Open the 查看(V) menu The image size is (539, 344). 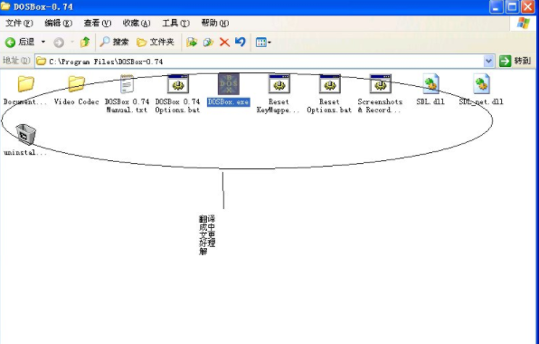click(98, 23)
